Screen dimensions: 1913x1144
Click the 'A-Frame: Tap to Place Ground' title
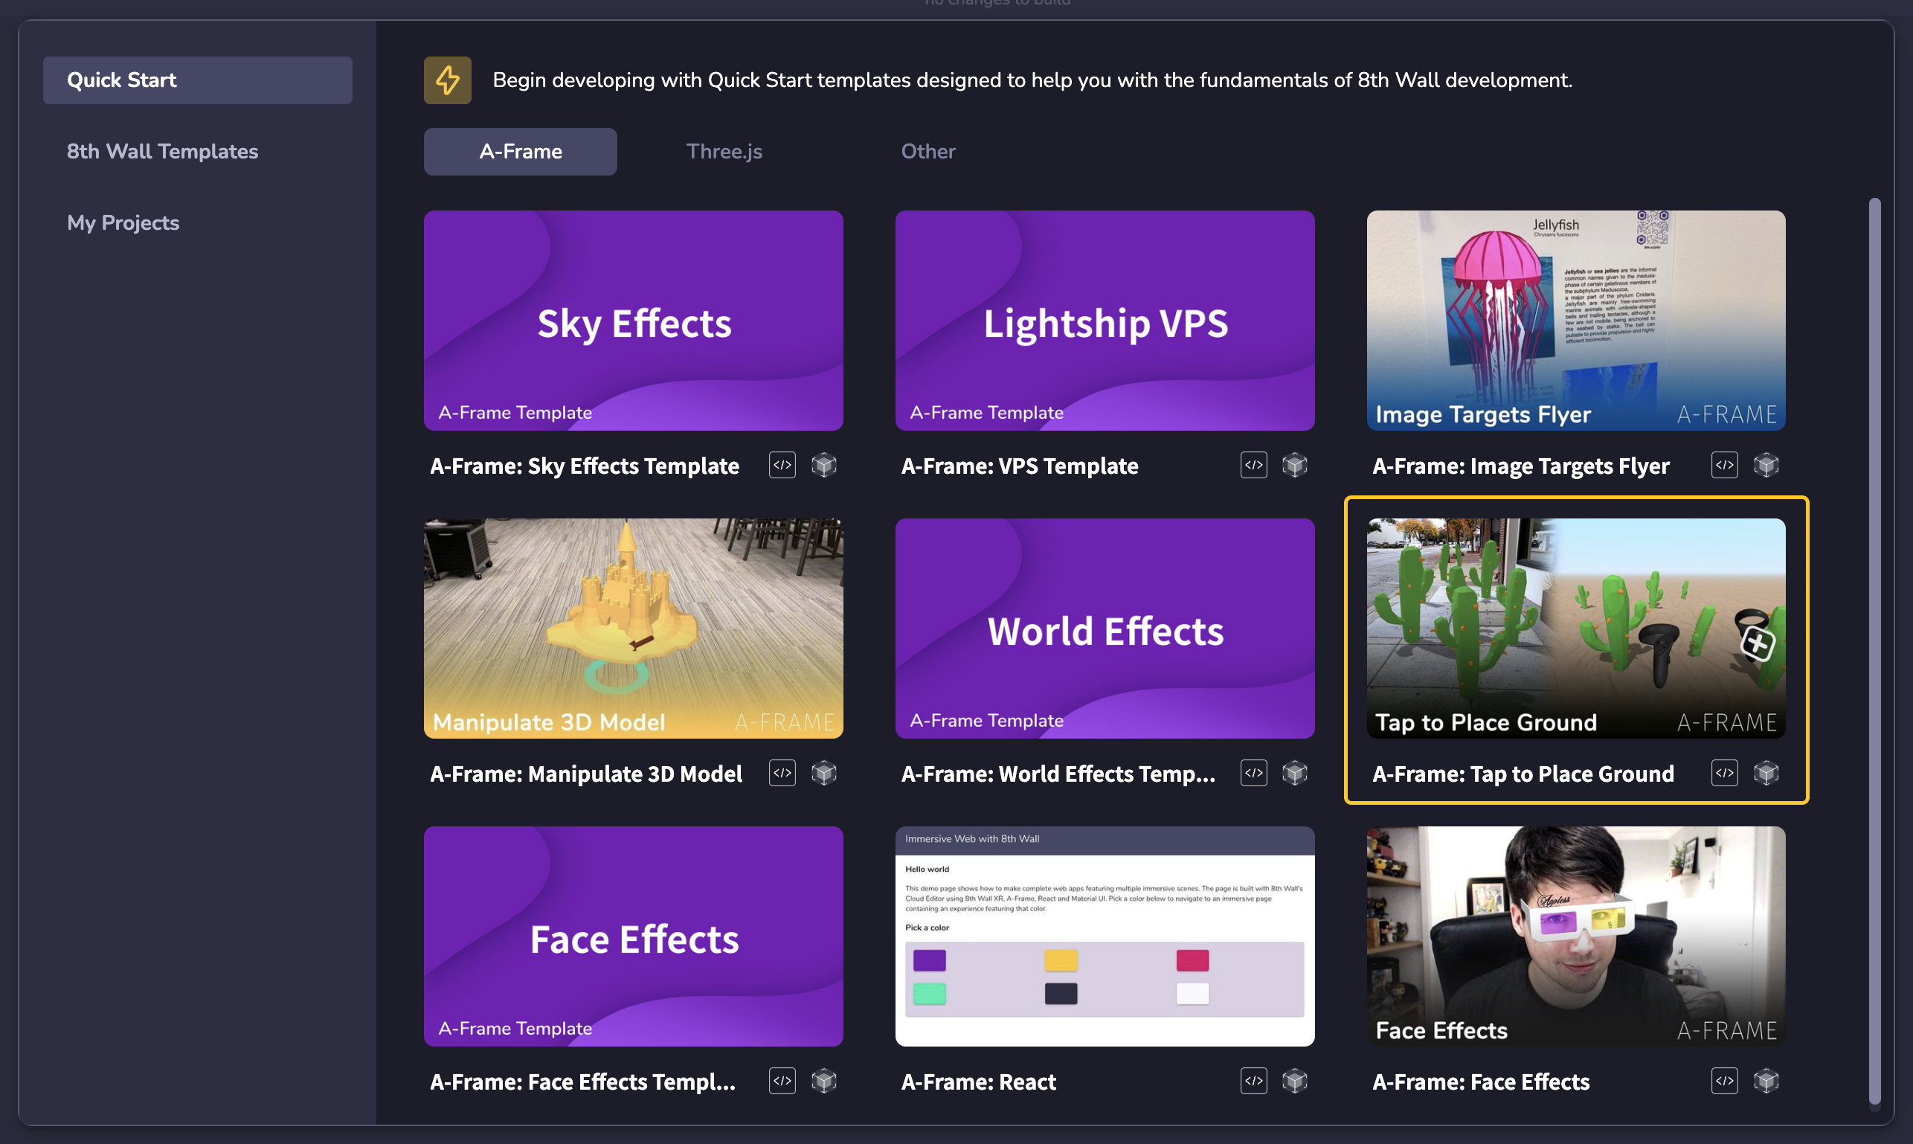[x=1523, y=773]
